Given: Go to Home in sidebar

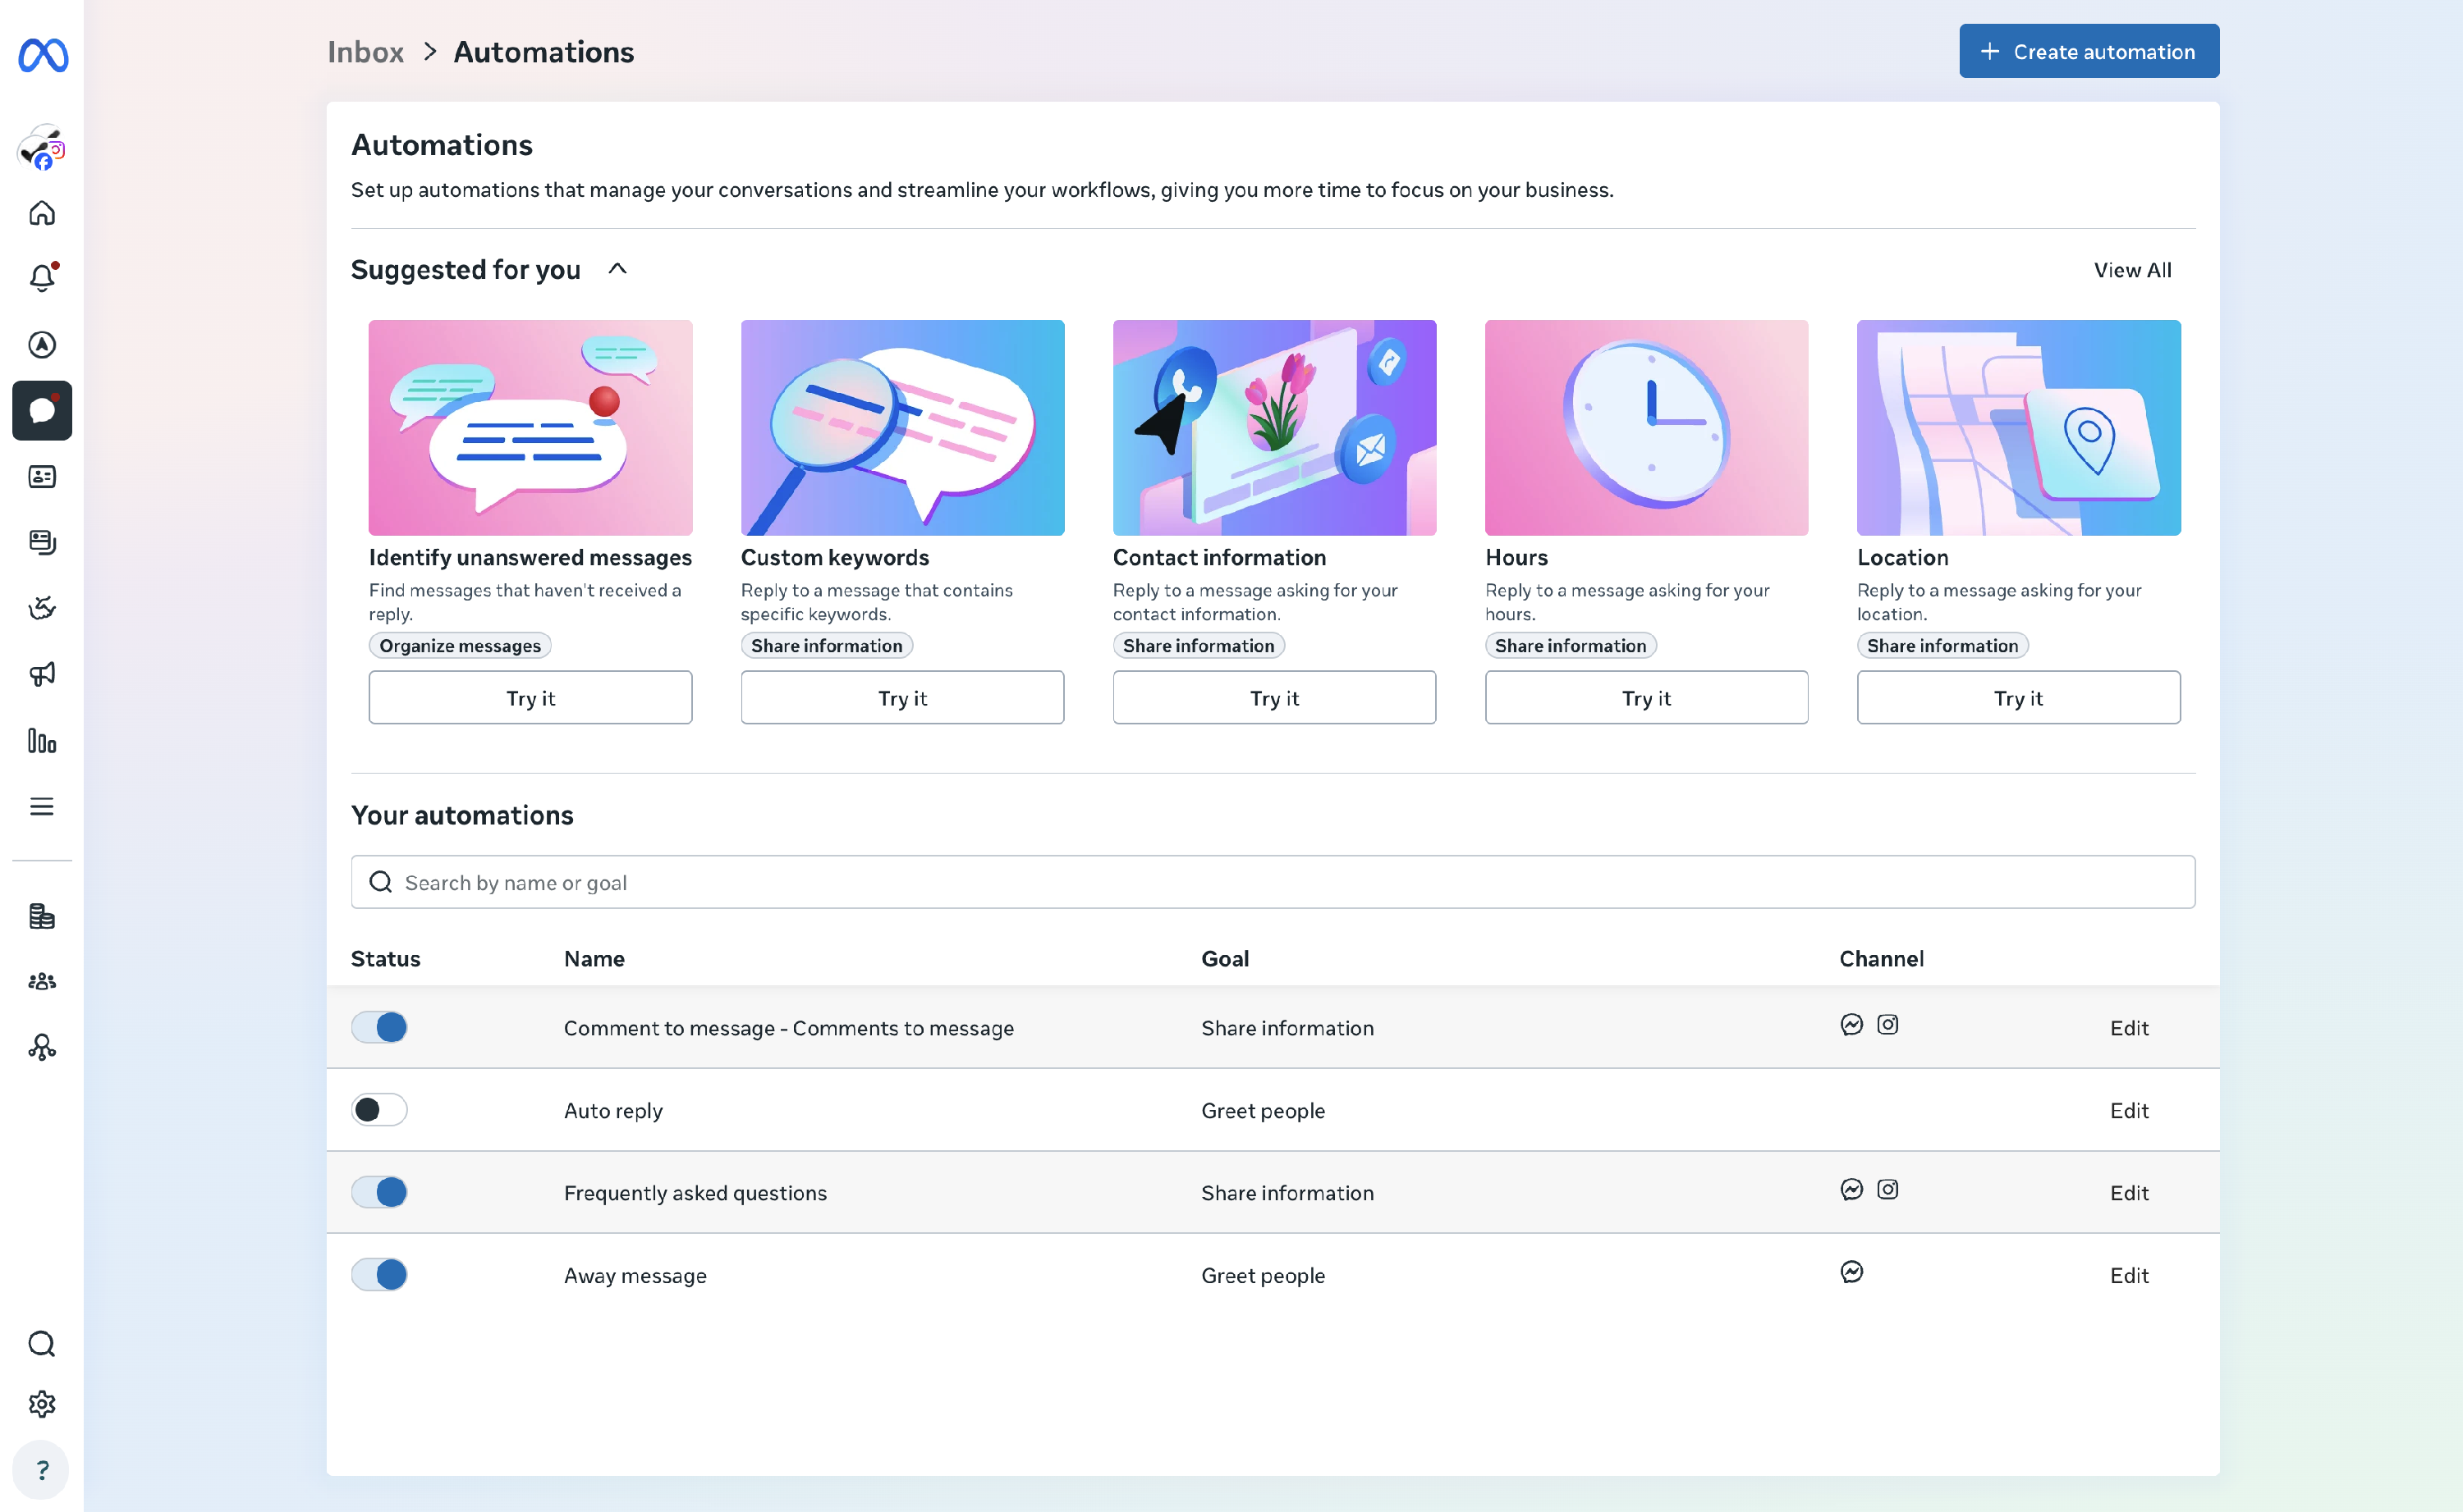Looking at the screenshot, I should pos(42,213).
